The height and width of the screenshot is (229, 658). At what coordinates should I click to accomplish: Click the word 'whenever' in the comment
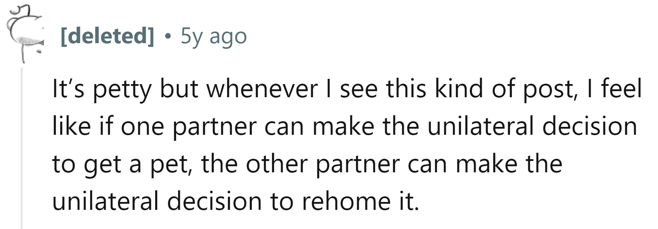pyautogui.click(x=263, y=89)
